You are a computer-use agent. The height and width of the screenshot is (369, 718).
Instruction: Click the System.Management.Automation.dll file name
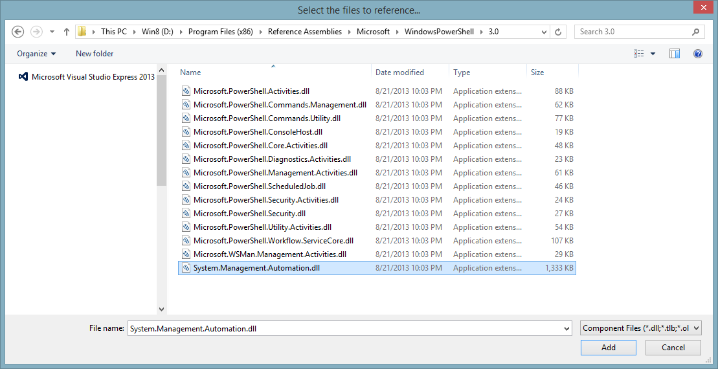point(256,268)
